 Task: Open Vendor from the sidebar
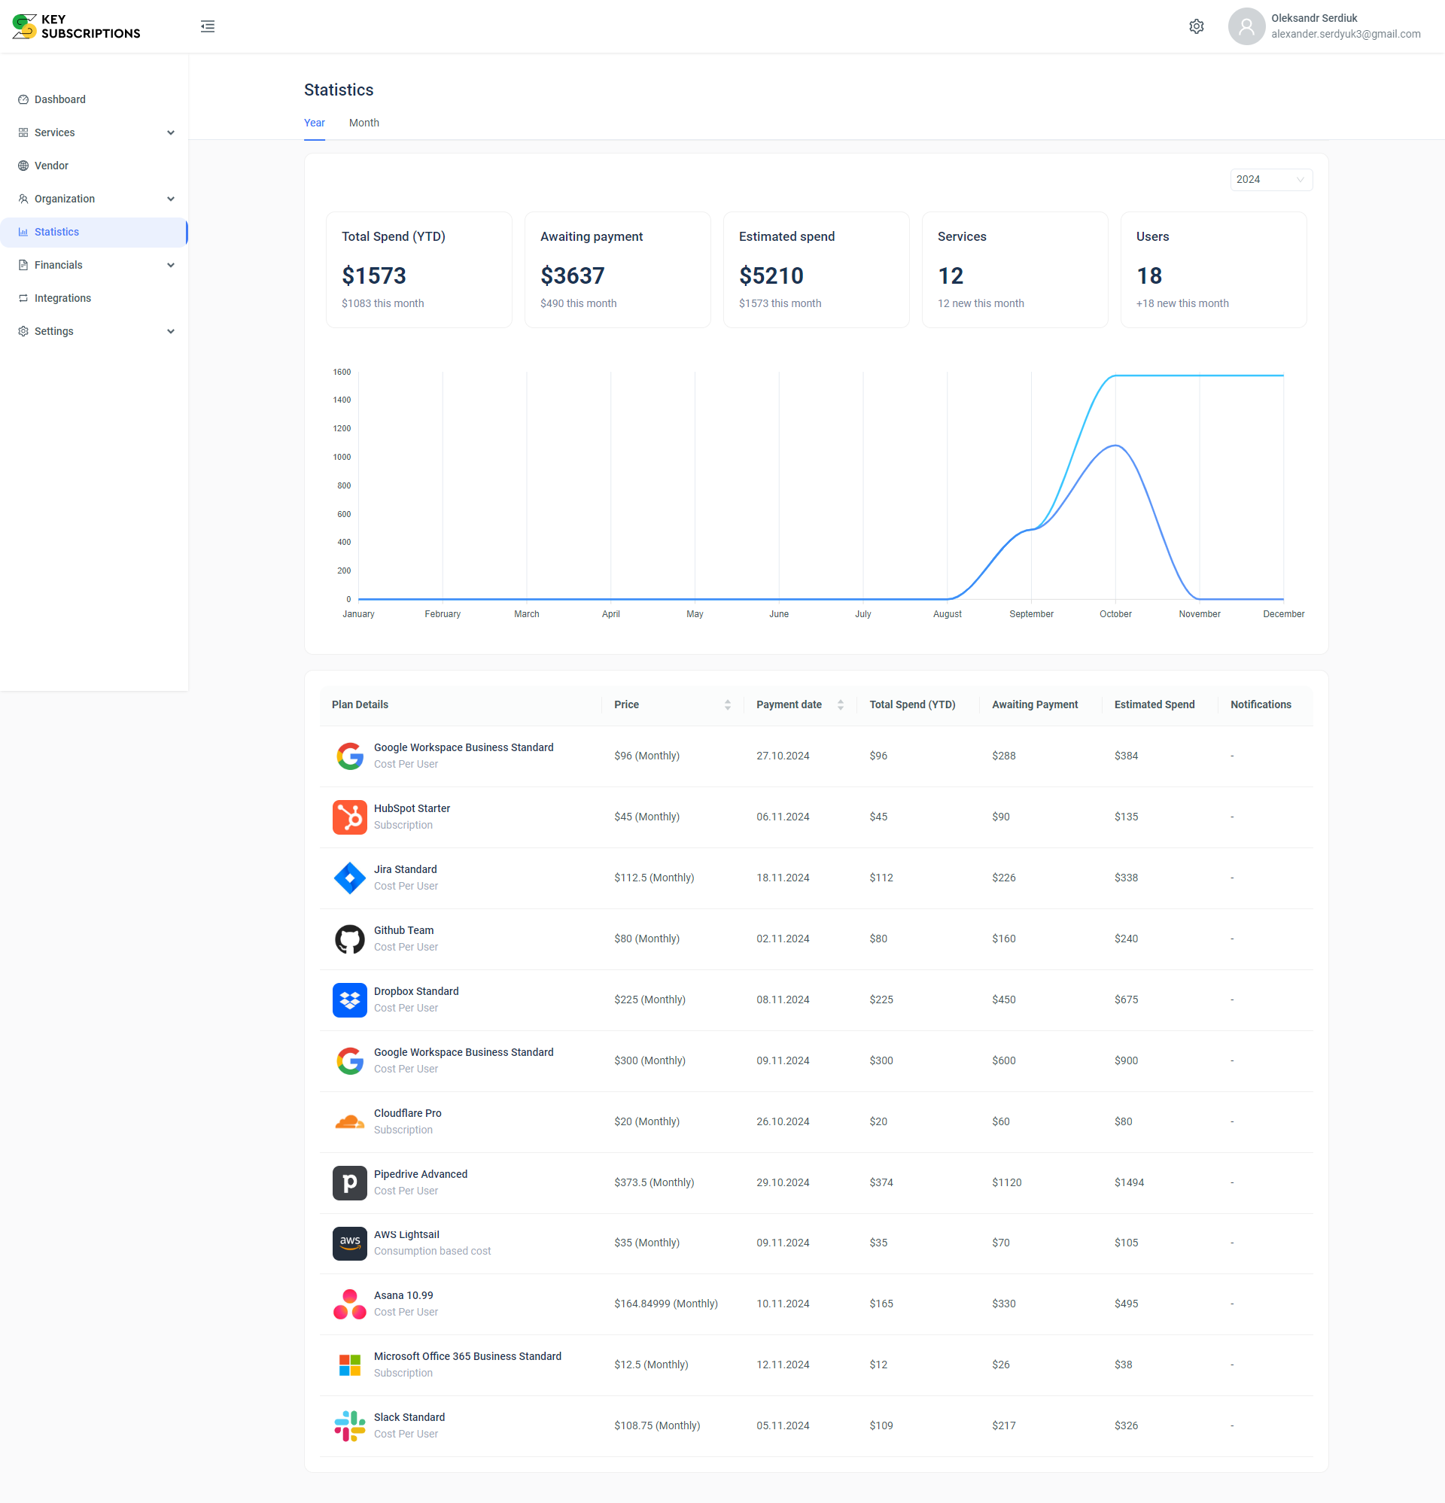click(93, 166)
